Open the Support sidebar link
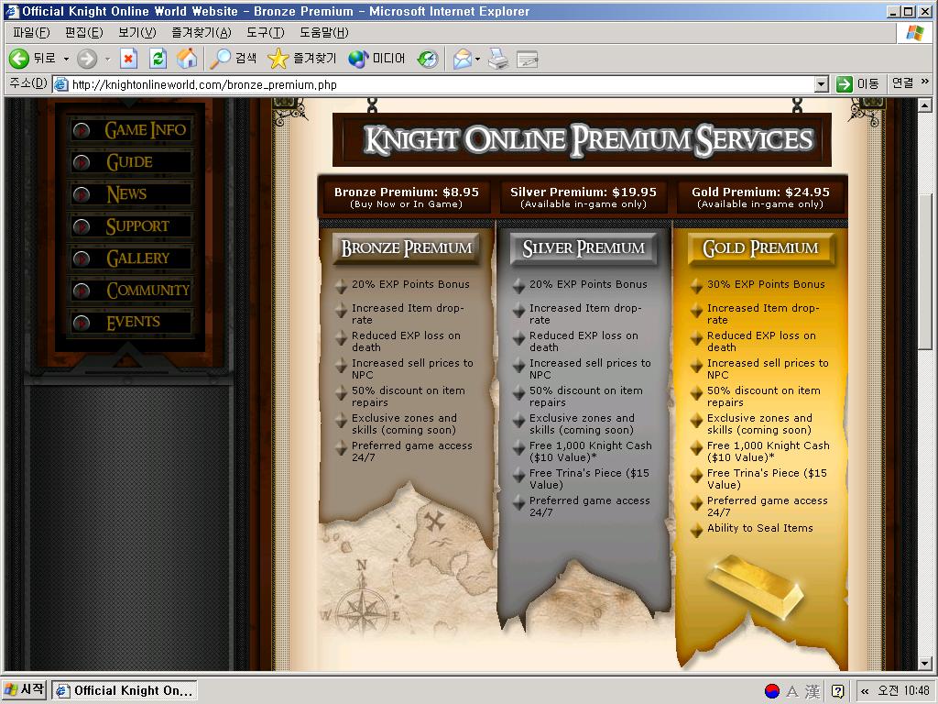Viewport: 938px width, 704px height. (130, 225)
